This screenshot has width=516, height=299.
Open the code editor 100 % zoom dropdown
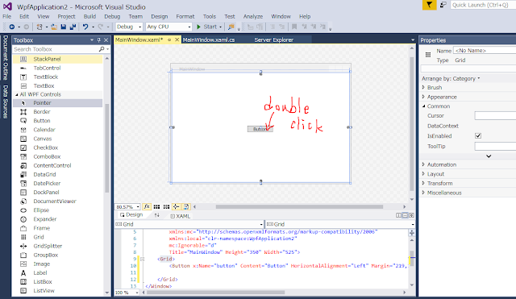[127, 293]
